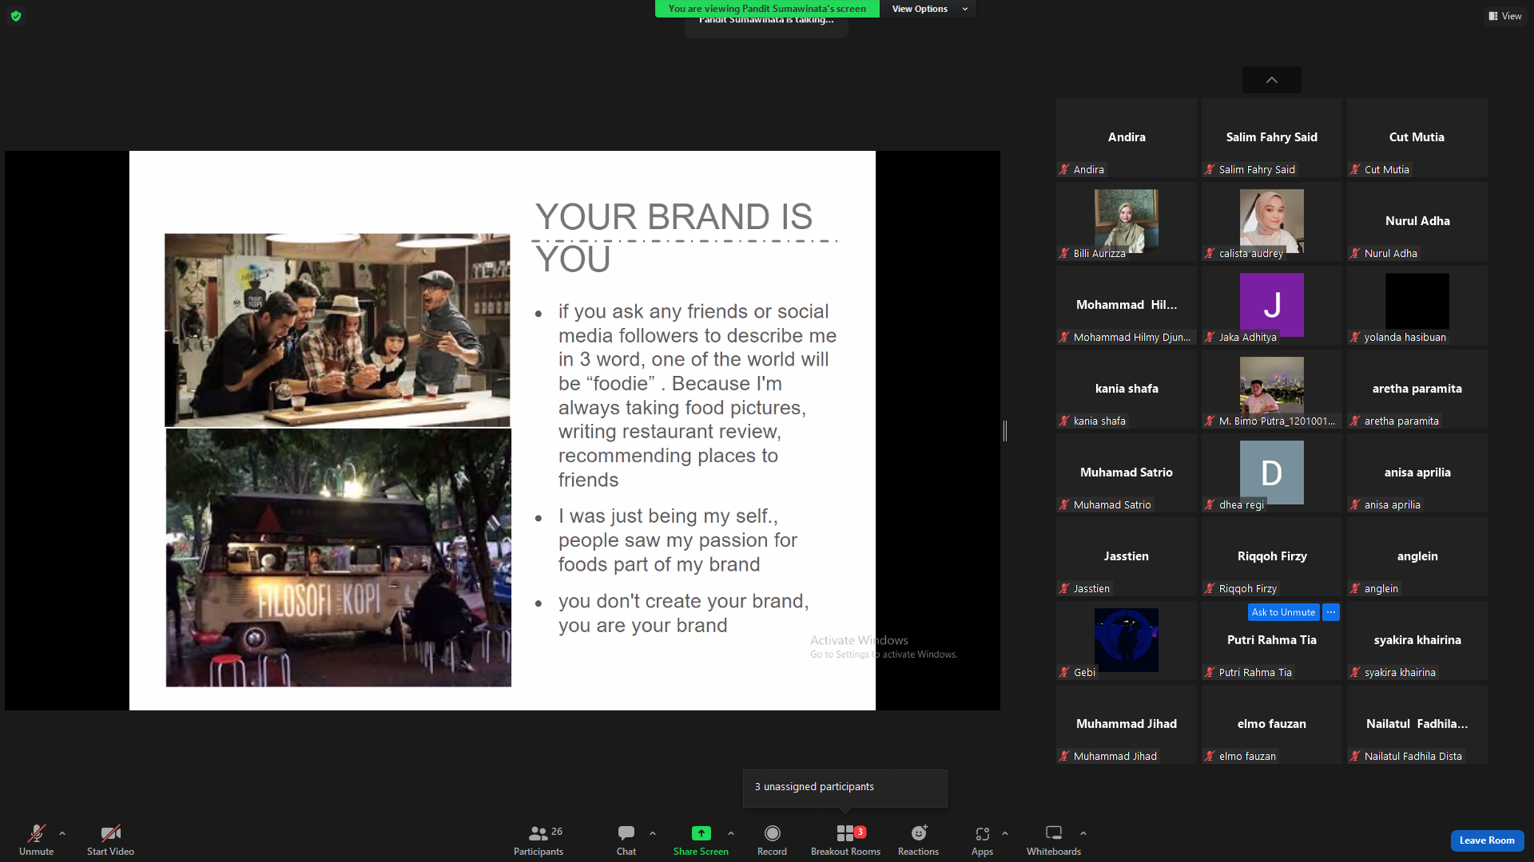Open Breakout Rooms
This screenshot has width=1534, height=862.
click(845, 840)
